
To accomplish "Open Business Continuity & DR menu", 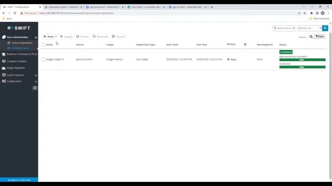I will point(20,54).
